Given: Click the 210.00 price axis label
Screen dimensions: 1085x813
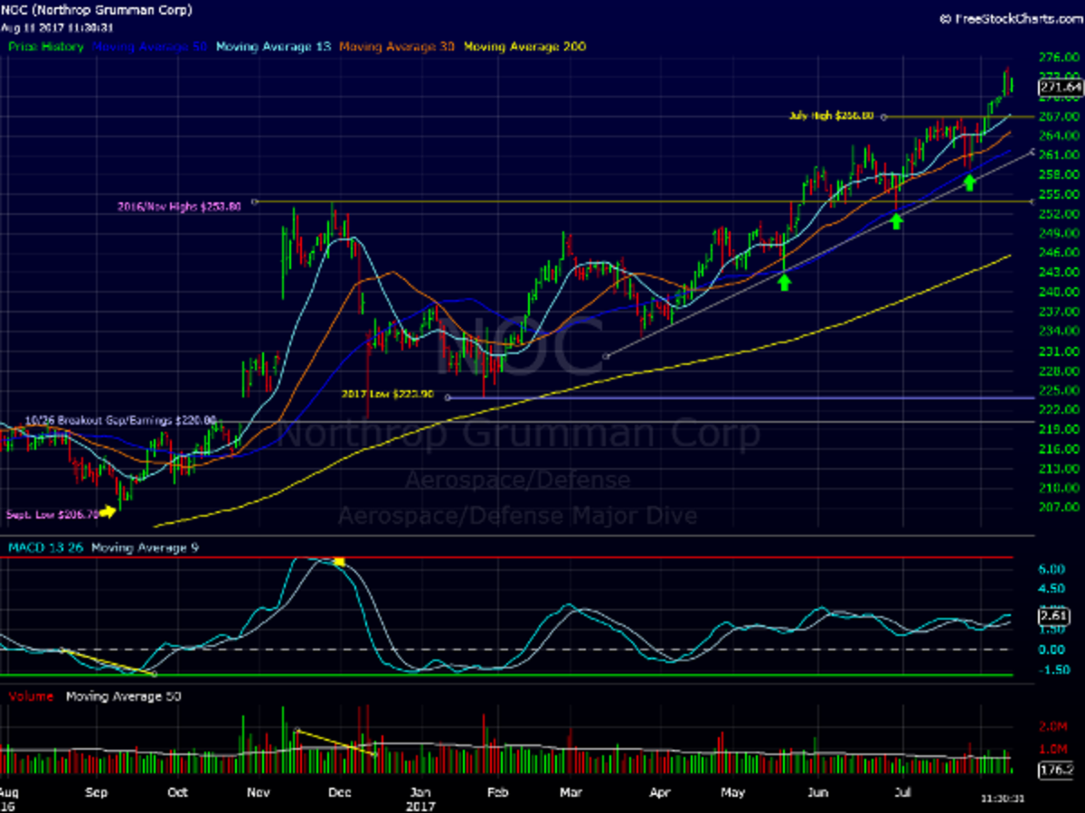Looking at the screenshot, I should point(1061,488).
